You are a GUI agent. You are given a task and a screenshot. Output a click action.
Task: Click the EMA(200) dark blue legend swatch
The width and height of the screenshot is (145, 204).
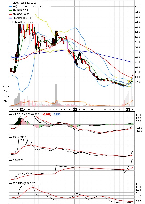point(11,18)
